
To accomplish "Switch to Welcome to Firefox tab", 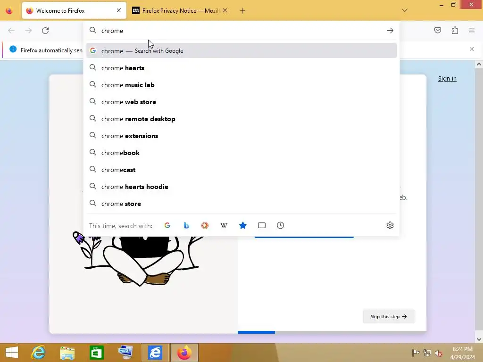I will [74, 11].
